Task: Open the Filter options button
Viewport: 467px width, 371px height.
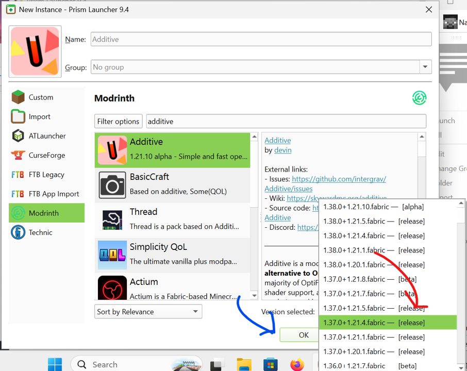Action: pyautogui.click(x=118, y=122)
